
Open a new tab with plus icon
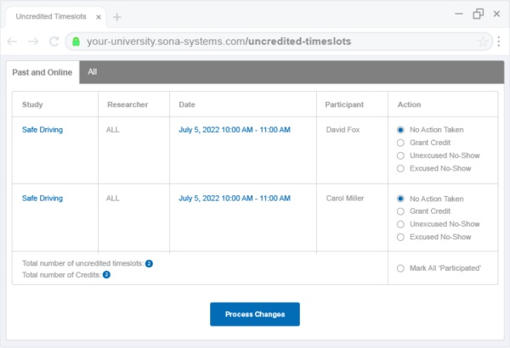(x=117, y=17)
